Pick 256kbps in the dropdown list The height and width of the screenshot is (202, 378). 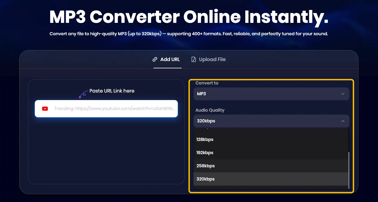206,166
